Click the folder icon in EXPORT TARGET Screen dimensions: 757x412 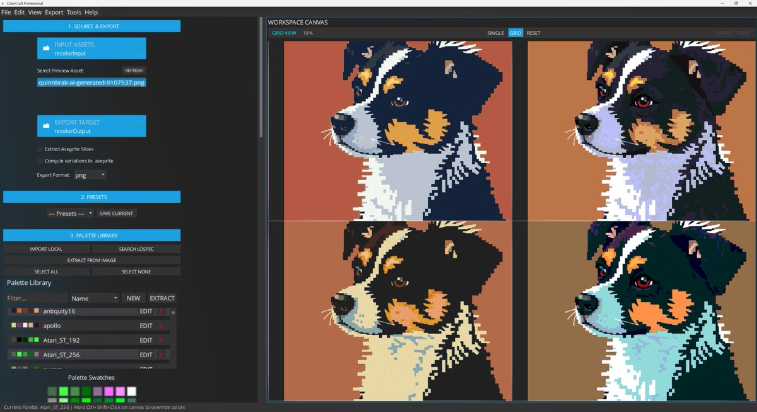point(47,126)
